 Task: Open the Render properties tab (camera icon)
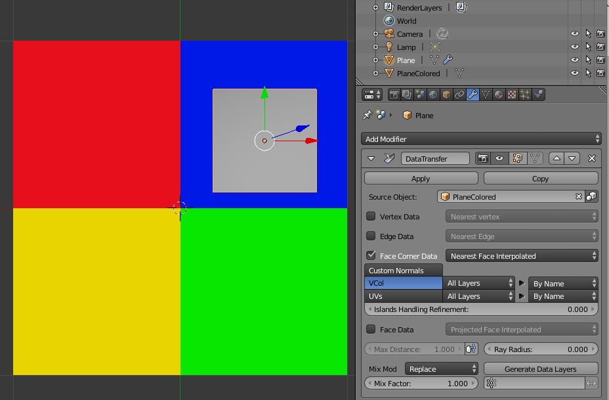tap(394, 95)
